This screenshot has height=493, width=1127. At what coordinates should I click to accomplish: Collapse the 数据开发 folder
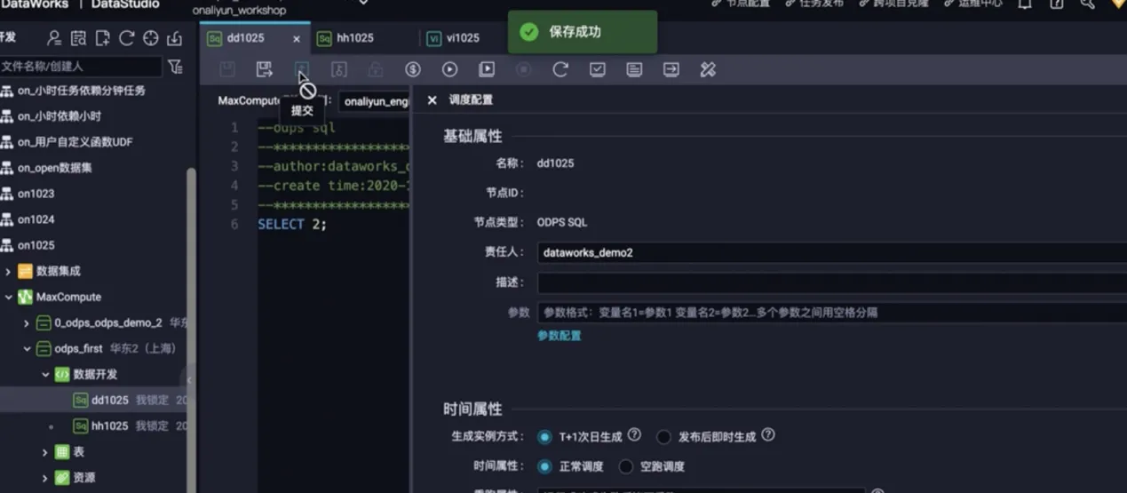45,375
